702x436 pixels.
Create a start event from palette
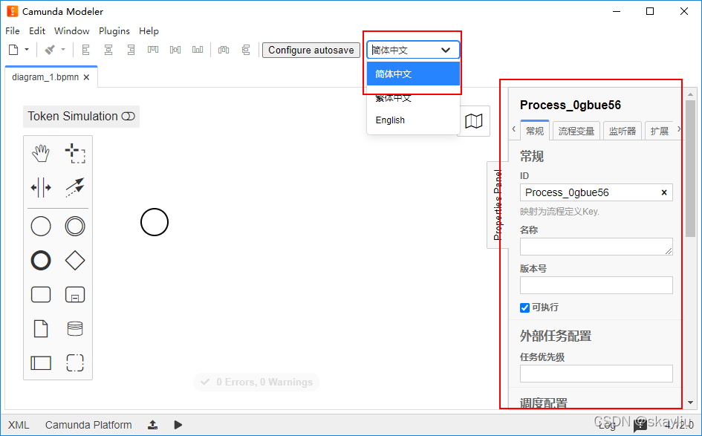pyautogui.click(x=41, y=226)
